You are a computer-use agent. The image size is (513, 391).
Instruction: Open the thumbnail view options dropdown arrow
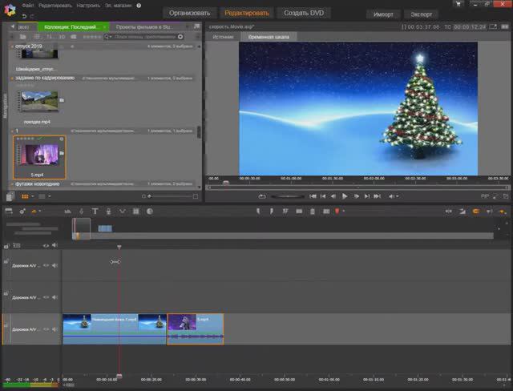point(32,196)
